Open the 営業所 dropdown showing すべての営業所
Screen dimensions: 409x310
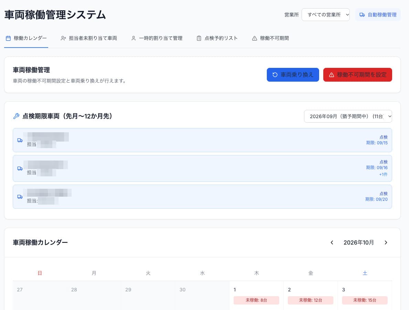coord(326,15)
